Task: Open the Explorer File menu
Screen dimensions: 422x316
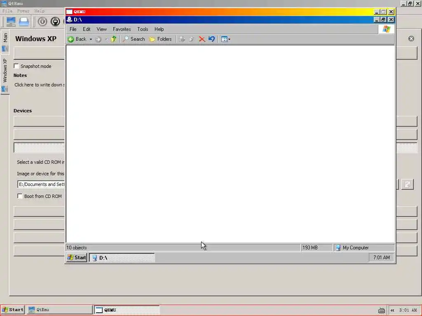Action: coord(73,29)
